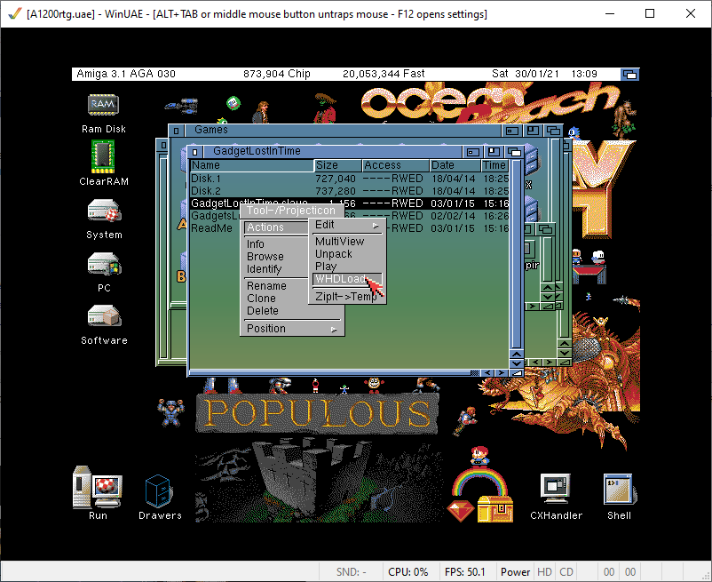712x582 pixels.
Task: Choose Info from the context menu
Action: [x=276, y=244]
